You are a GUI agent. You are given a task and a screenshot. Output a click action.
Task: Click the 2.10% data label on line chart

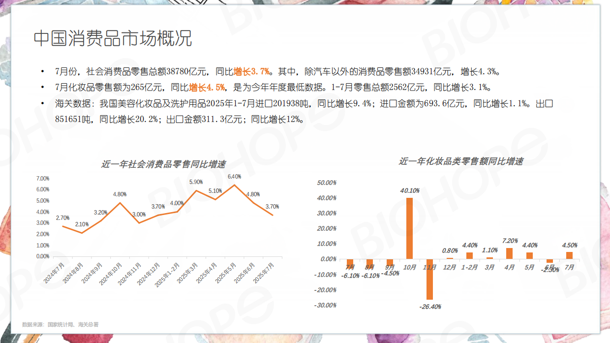click(82, 224)
